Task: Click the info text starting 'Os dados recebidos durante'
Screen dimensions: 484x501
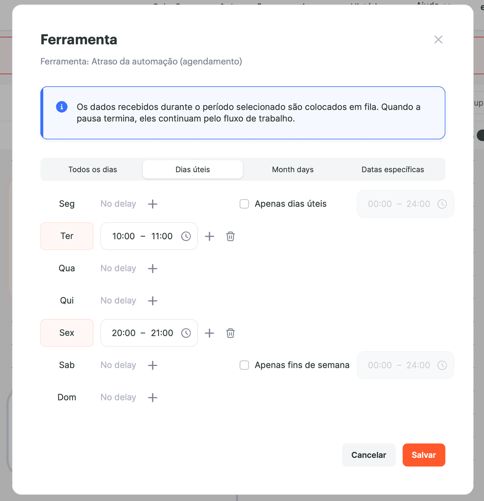Action: (x=248, y=113)
